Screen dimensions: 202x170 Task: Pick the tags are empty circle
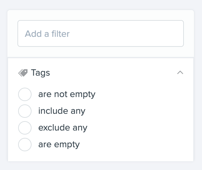pyautogui.click(x=25, y=145)
